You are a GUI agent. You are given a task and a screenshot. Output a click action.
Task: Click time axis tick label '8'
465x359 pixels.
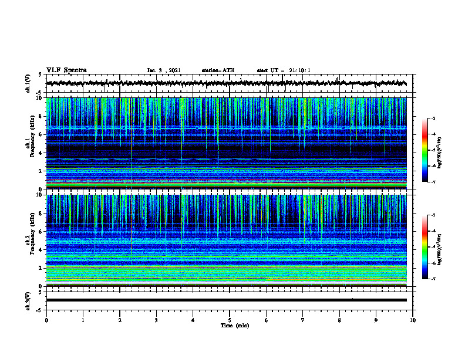tap(339, 320)
